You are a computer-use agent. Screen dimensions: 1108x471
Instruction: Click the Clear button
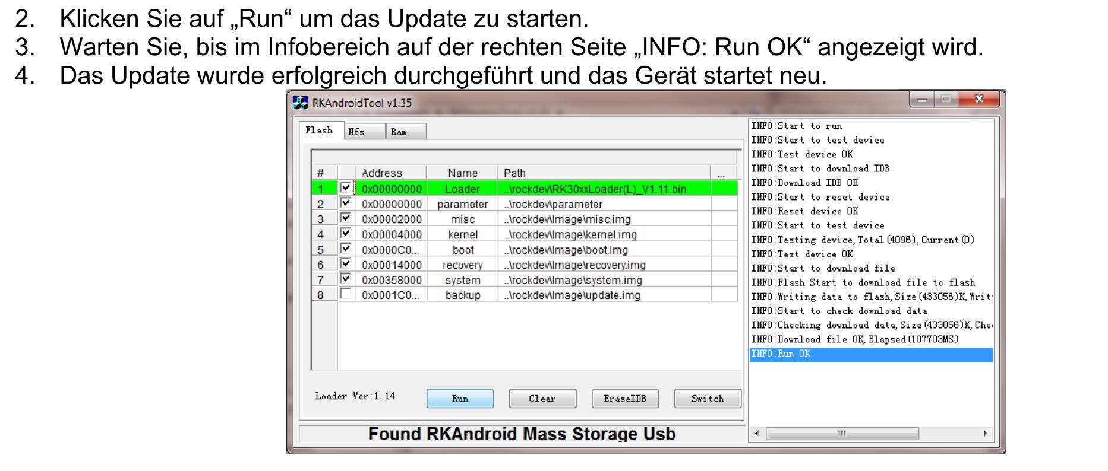pyautogui.click(x=542, y=399)
